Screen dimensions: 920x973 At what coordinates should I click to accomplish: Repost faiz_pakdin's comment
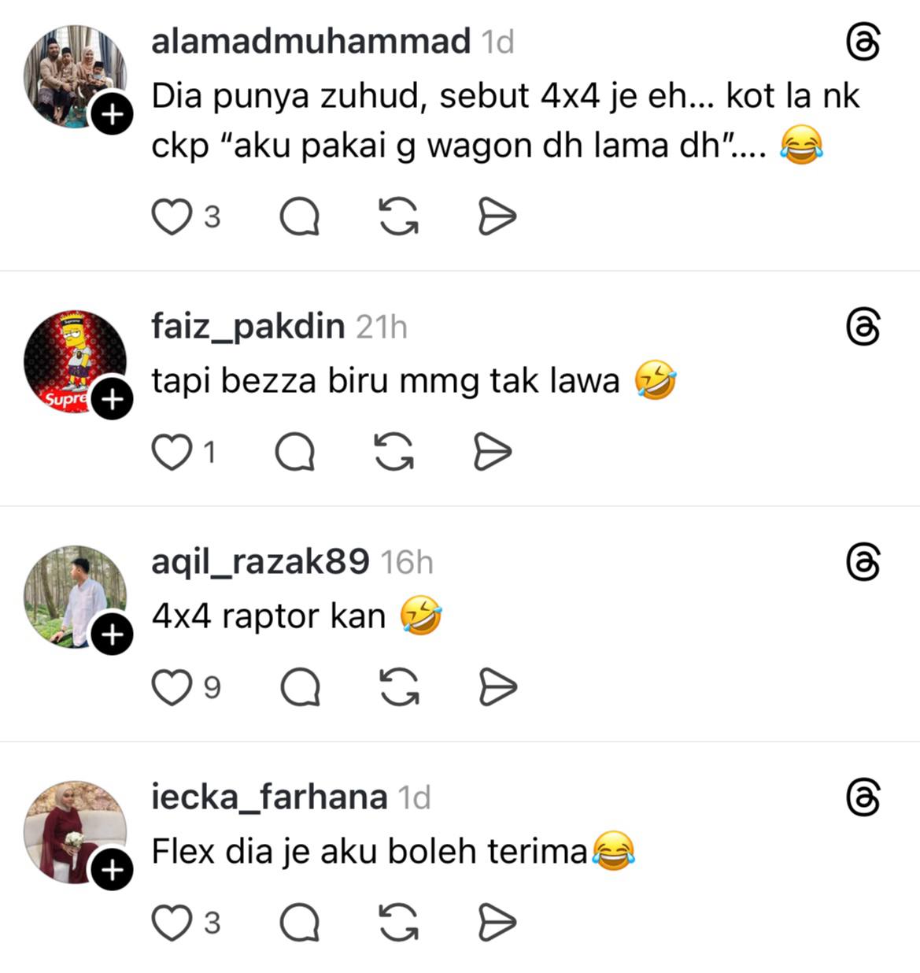[393, 452]
